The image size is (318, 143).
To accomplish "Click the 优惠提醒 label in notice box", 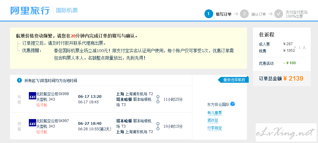I will pyautogui.click(x=32, y=51).
